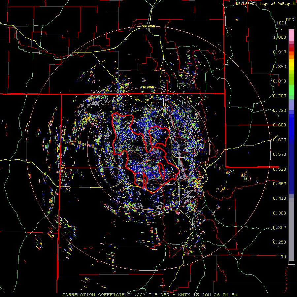
Task: Click the light purple-blue segment near 0.733
Action: [x=291, y=105]
